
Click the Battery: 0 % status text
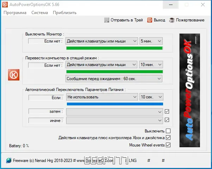(19, 146)
